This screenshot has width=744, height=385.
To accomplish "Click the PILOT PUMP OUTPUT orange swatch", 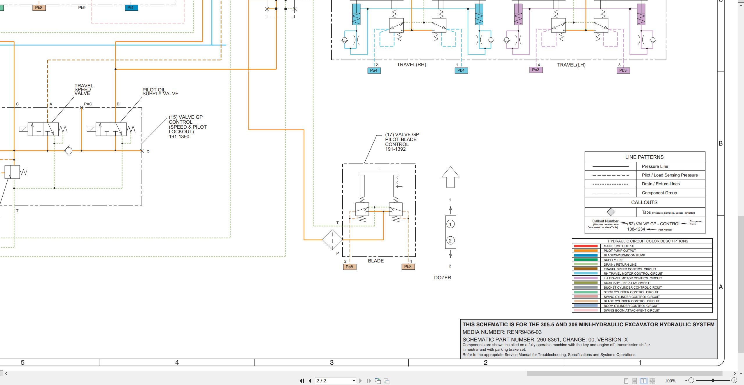I will [x=586, y=251].
